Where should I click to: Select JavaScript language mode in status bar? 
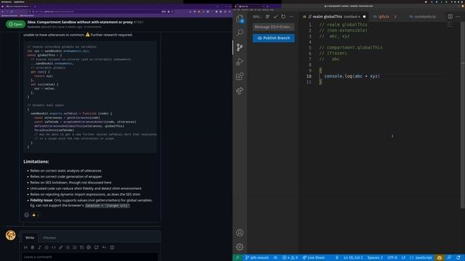pos(421,258)
